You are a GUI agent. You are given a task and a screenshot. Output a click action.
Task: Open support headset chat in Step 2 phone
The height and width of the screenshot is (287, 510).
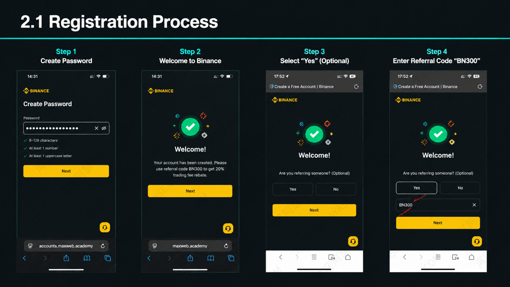(228, 228)
